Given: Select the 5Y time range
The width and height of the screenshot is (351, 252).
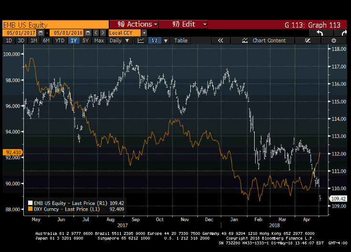Looking at the screenshot, I should [x=85, y=40].
